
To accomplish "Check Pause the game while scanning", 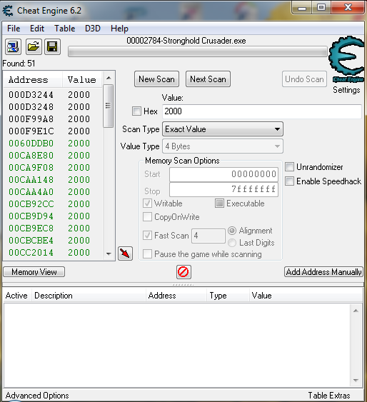I will pyautogui.click(x=147, y=254).
